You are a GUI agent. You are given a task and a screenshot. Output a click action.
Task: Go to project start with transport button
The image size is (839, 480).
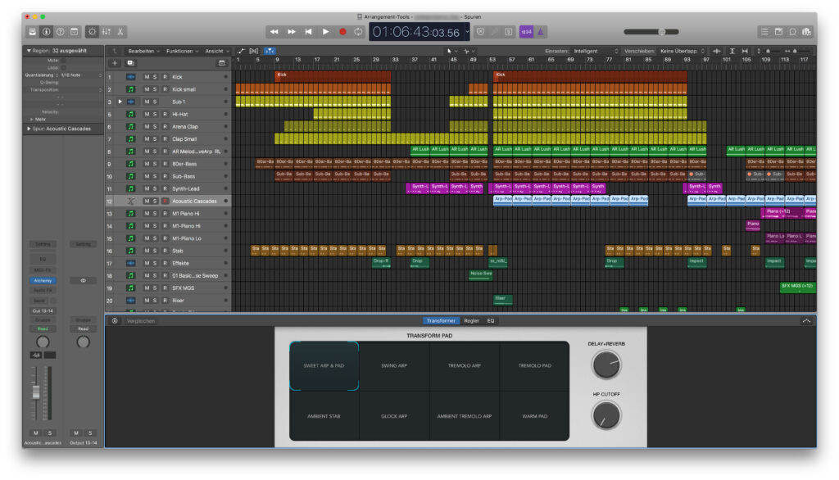pyautogui.click(x=308, y=32)
